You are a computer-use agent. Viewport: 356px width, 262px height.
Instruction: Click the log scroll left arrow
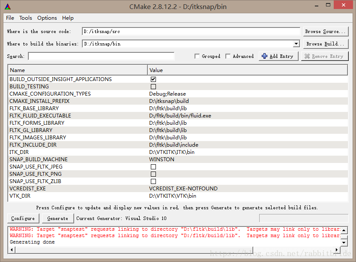click(12, 250)
